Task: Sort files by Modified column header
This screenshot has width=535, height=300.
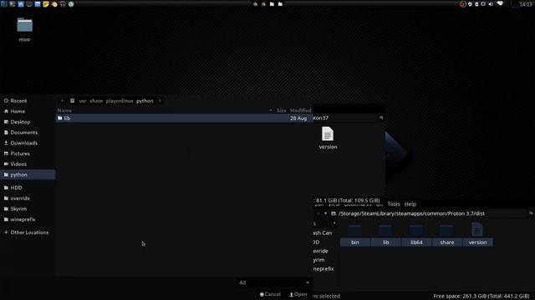Action: pyautogui.click(x=300, y=110)
